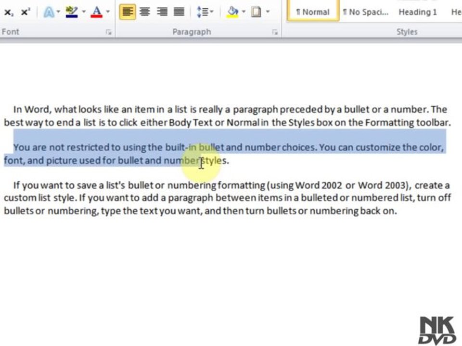The height and width of the screenshot is (346, 462).
Task: Apply text highlight color
Action: pyautogui.click(x=72, y=12)
